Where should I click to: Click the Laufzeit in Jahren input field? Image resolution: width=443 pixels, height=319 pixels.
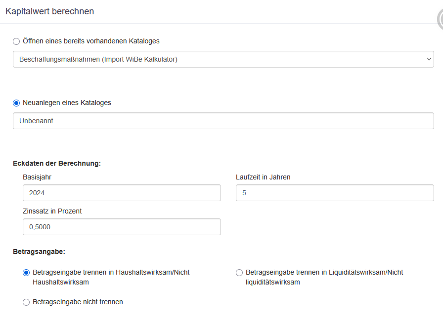coord(335,193)
